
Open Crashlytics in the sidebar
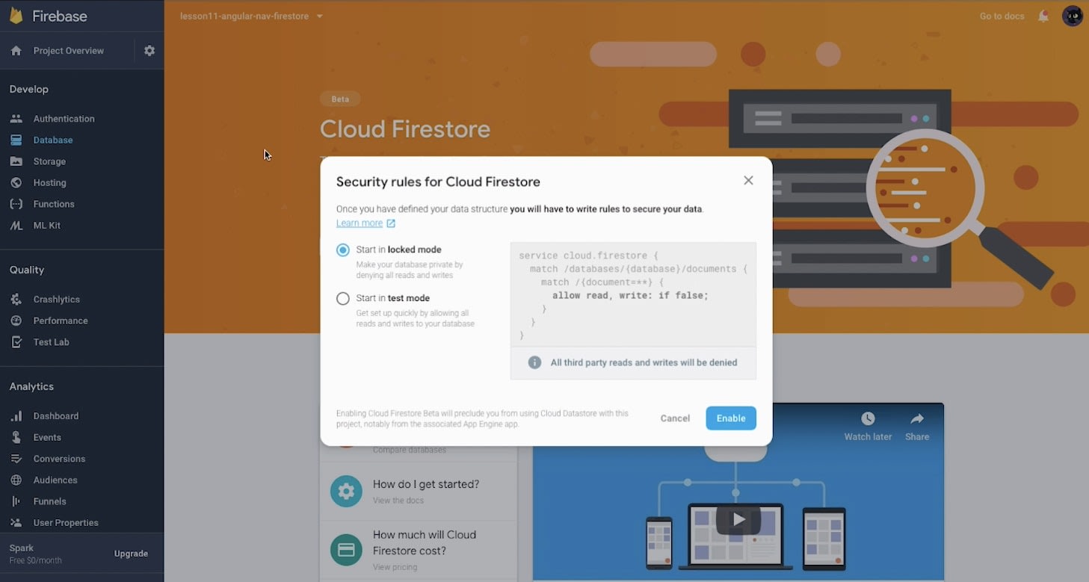[x=56, y=299]
